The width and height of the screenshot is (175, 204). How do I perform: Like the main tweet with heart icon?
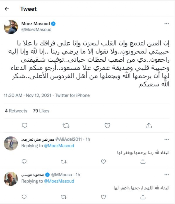[x=107, y=125]
